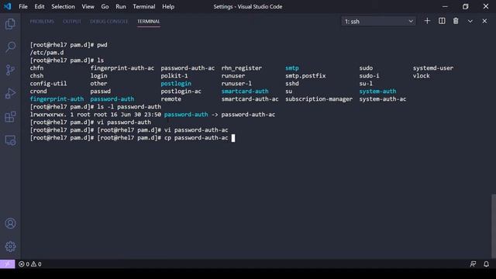Image resolution: width=496 pixels, height=279 pixels.
Task: Open the Source Control view
Action: [x=10, y=70]
